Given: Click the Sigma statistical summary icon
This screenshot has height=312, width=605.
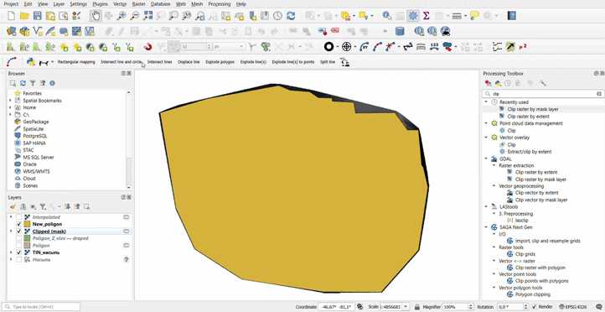Looking at the screenshot, I should click(426, 16).
